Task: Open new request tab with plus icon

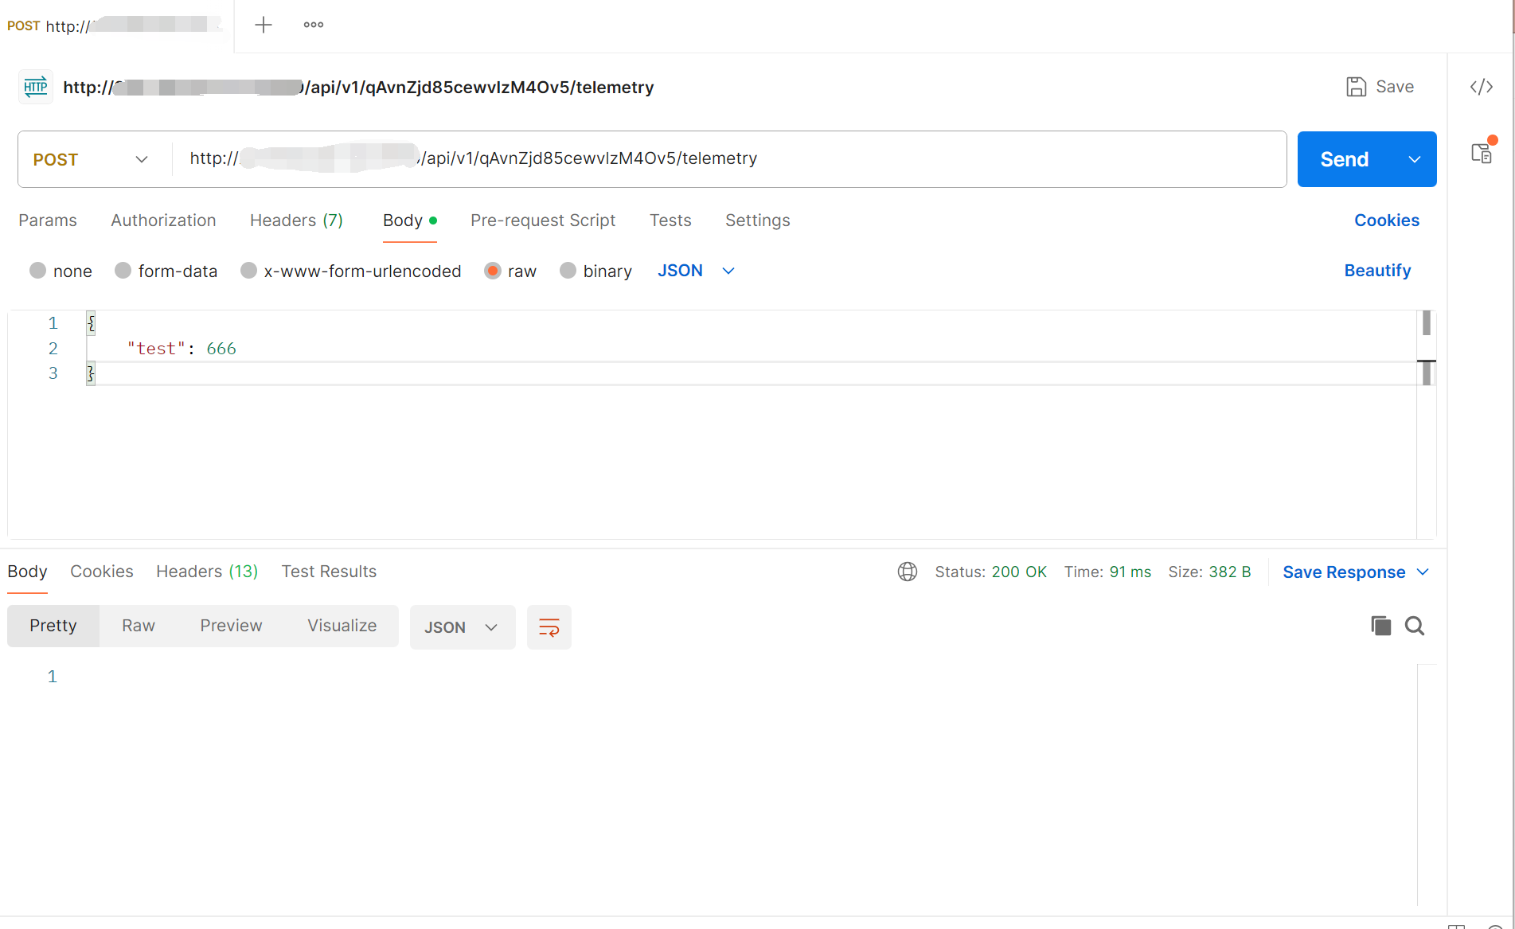Action: 264,25
